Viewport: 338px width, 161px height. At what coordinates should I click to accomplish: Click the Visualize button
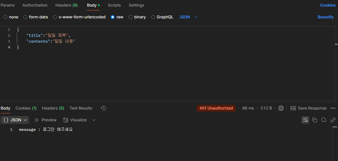[75, 120]
